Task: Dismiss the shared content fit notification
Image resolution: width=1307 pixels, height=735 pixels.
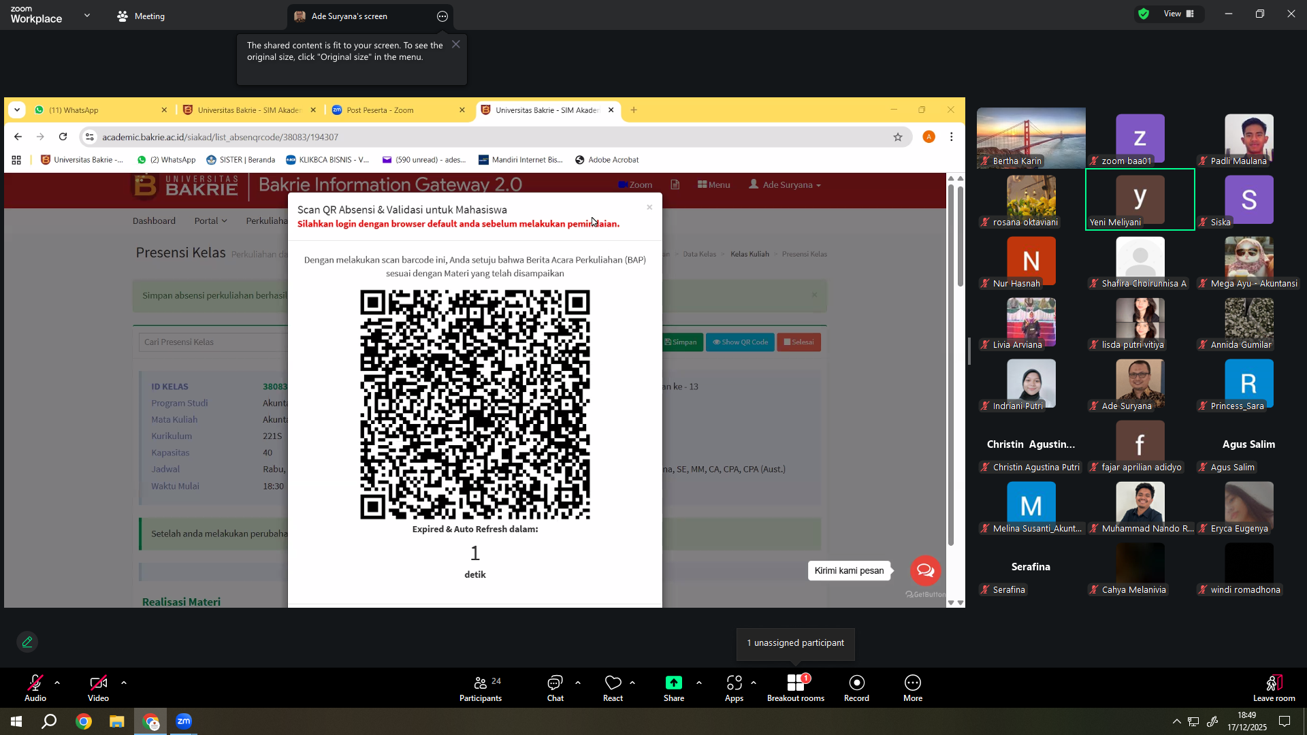Action: (x=456, y=44)
